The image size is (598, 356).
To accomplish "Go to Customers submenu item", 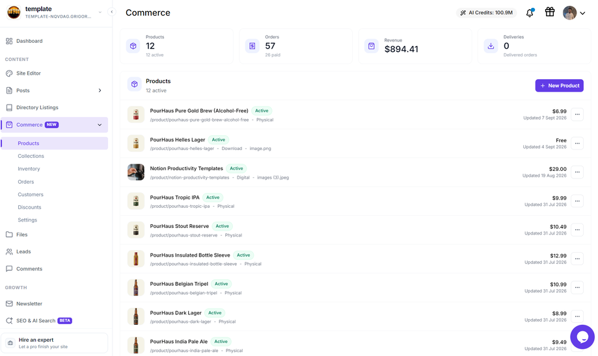I will (x=31, y=194).
